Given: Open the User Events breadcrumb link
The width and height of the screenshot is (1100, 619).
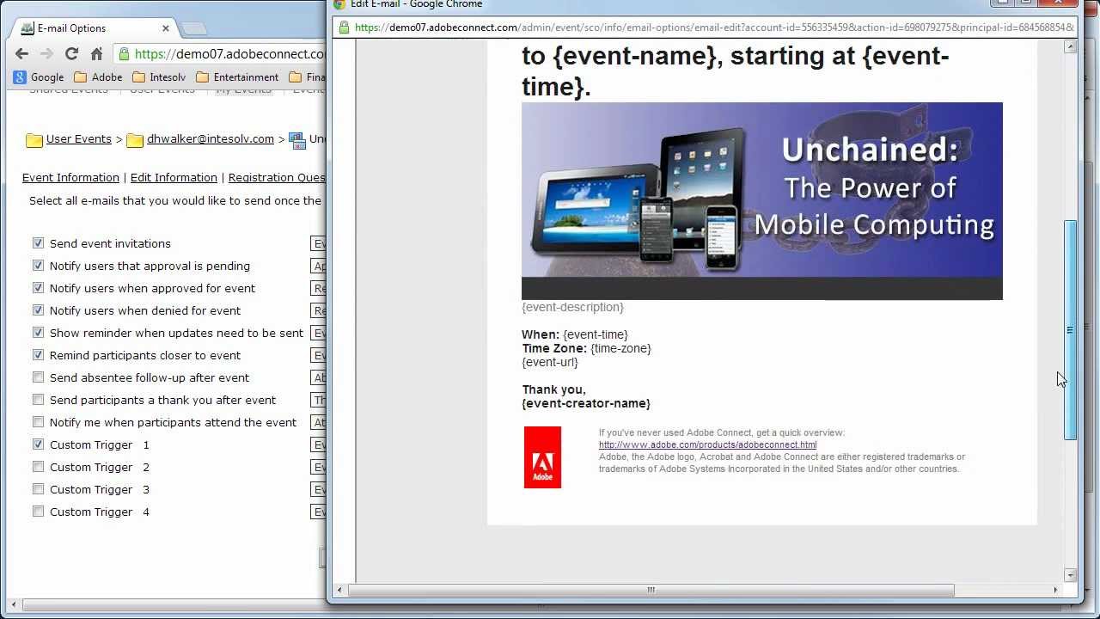Looking at the screenshot, I should click(79, 139).
